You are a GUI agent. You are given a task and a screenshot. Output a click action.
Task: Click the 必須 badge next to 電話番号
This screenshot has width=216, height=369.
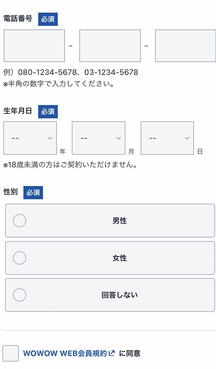[x=48, y=19]
